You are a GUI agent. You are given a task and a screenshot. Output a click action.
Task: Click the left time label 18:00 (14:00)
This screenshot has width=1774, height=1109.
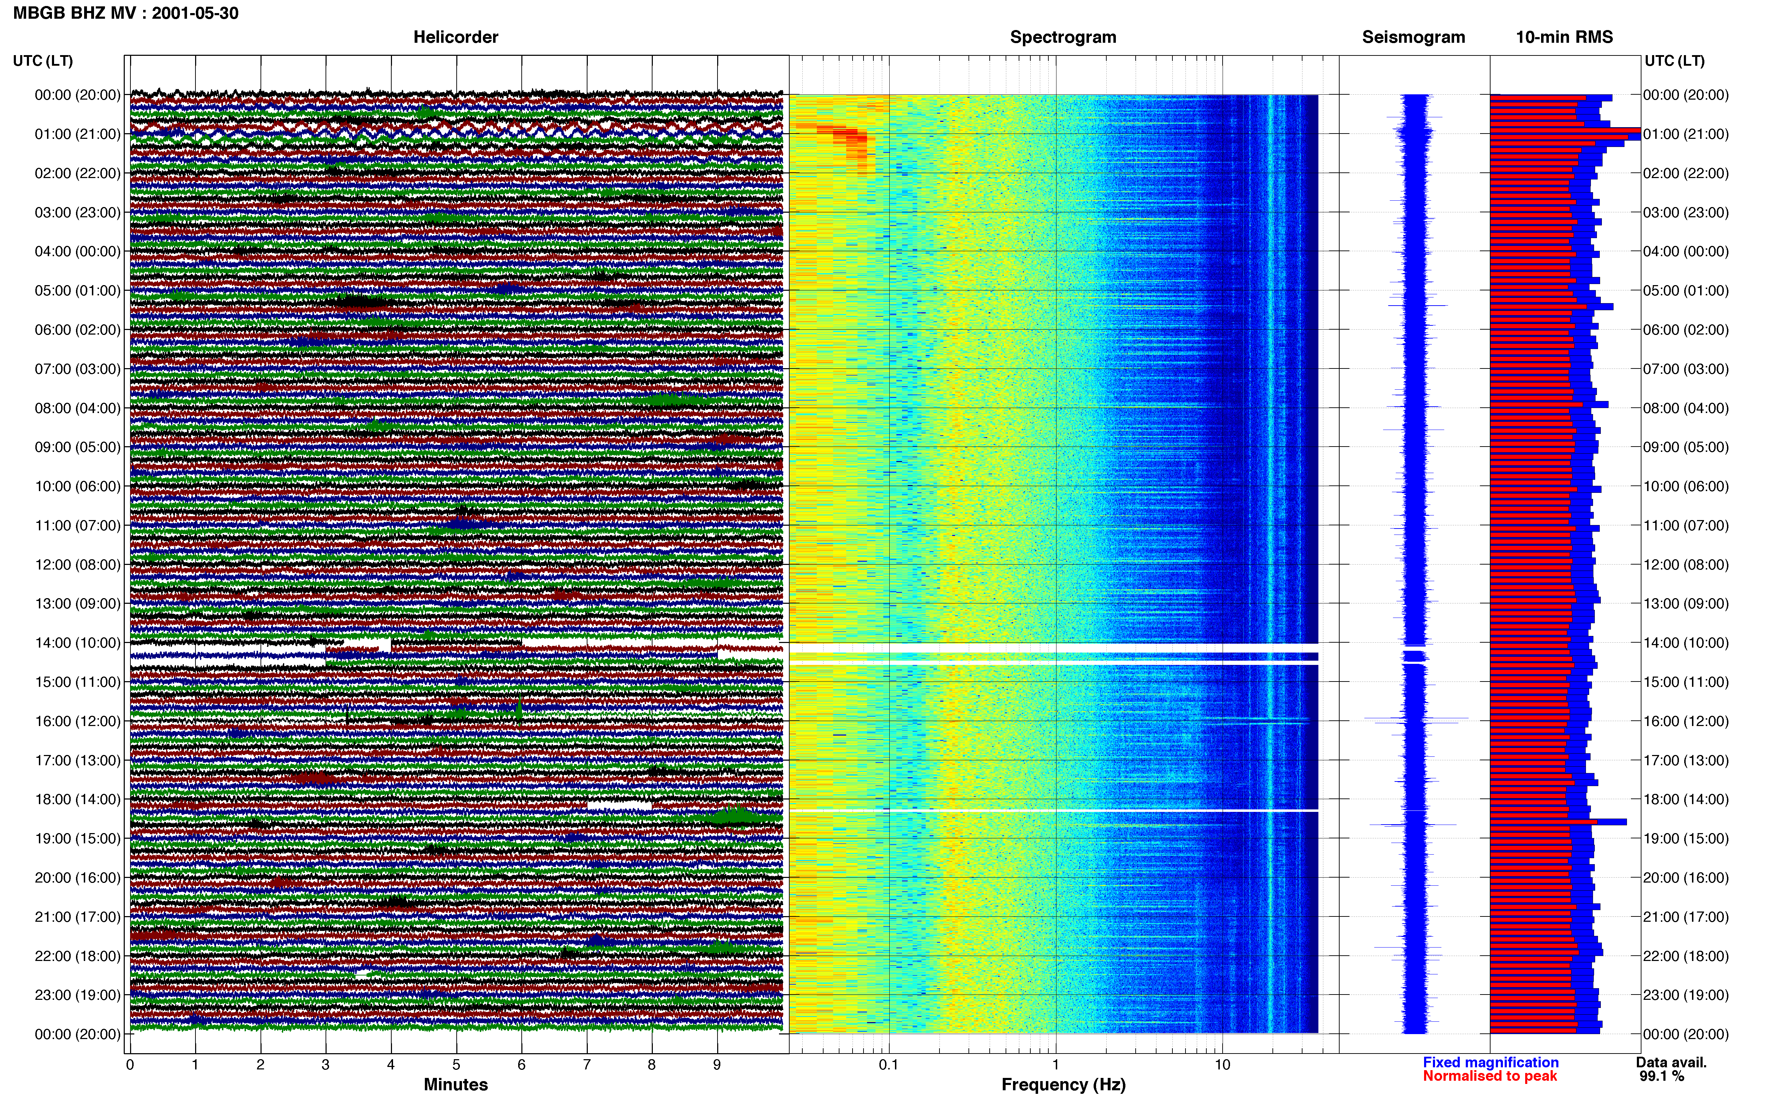[78, 800]
